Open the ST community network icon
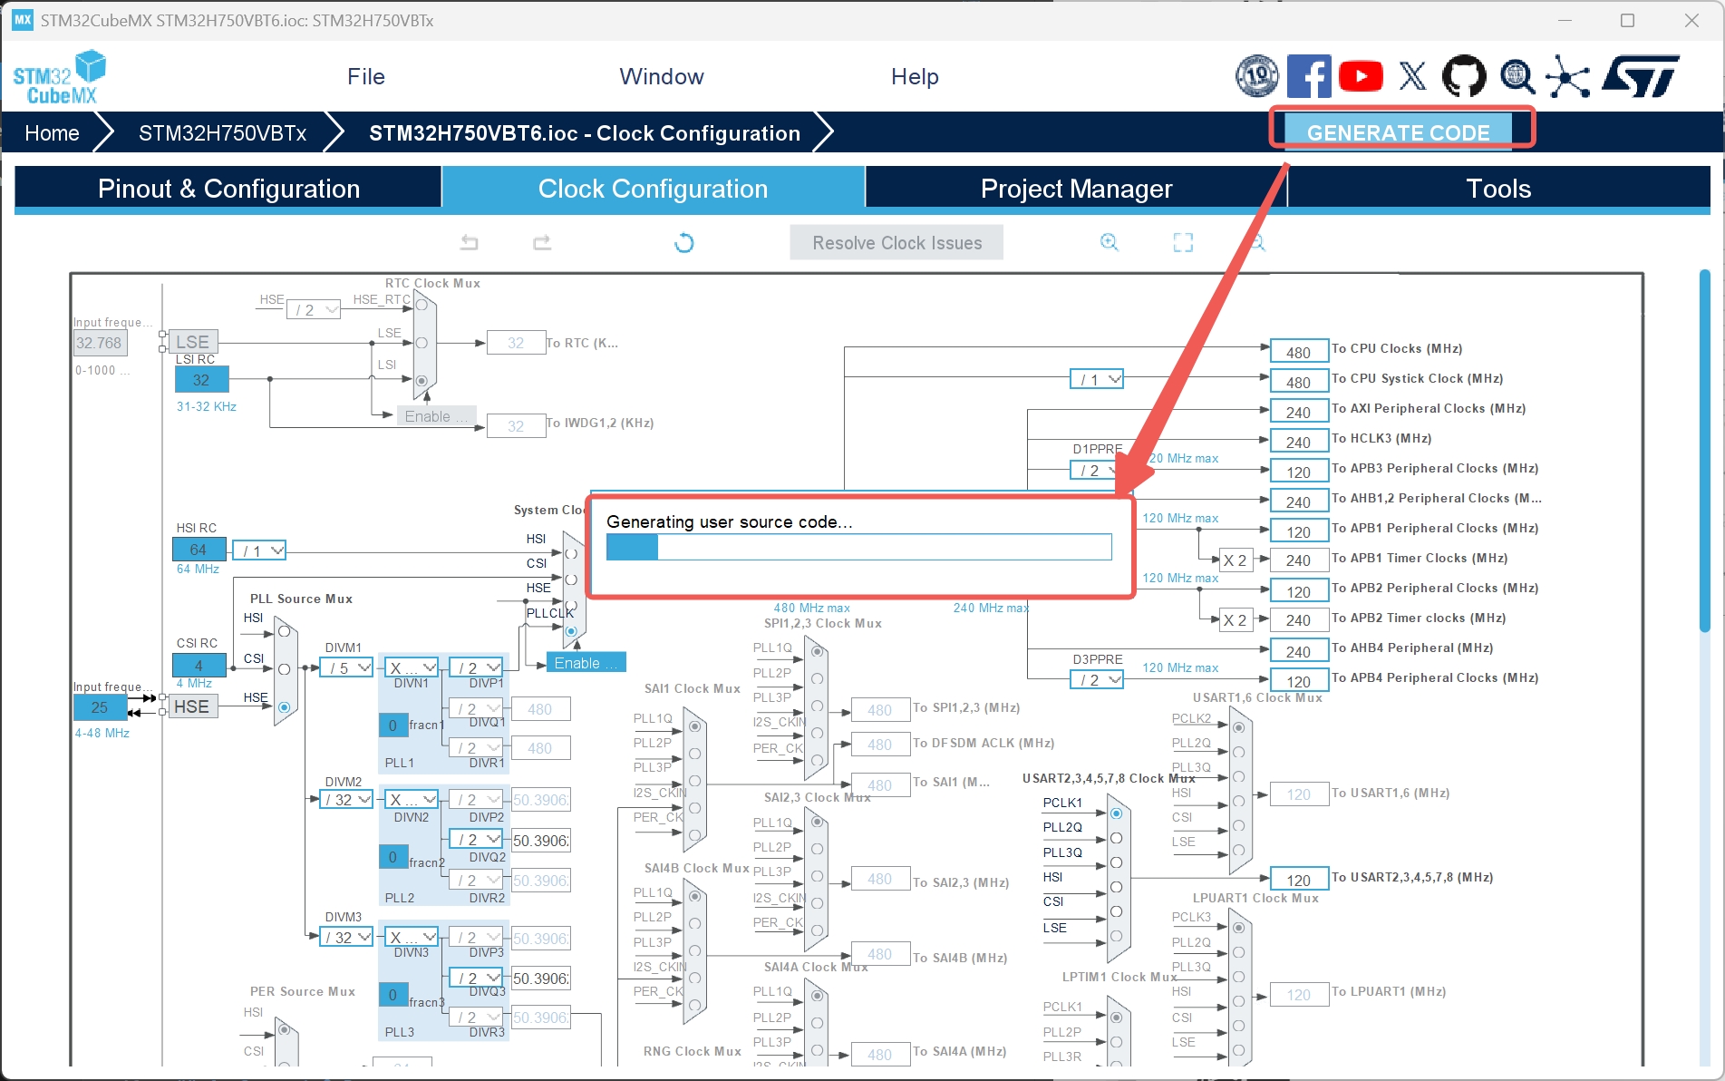The height and width of the screenshot is (1081, 1725). click(x=1568, y=76)
